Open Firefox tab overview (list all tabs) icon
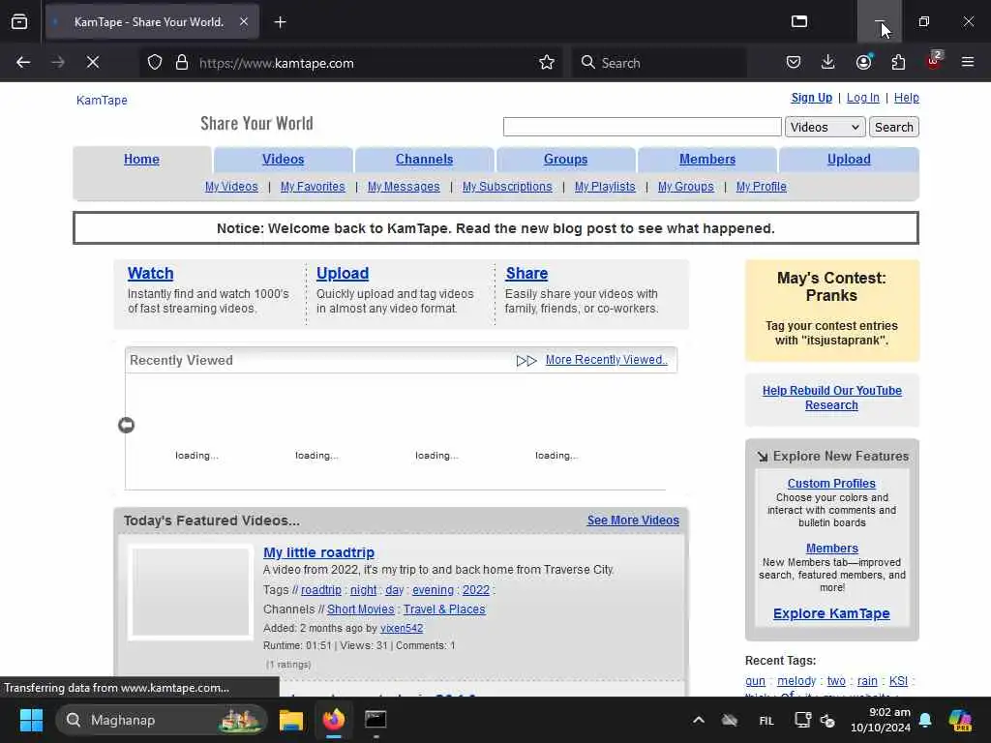The height and width of the screenshot is (743, 991). [19, 22]
